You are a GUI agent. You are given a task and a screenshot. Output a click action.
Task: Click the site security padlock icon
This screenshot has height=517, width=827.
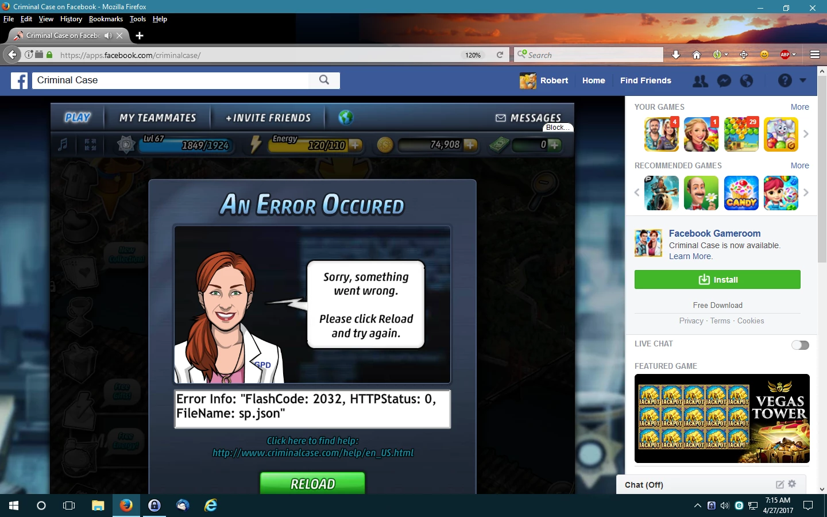(x=49, y=55)
